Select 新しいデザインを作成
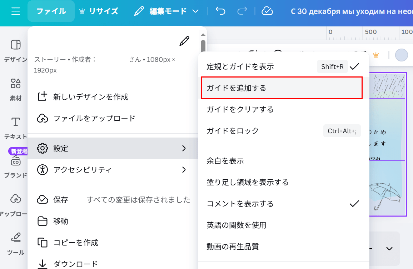Screen dimensions: 413x269 (x=113, y=97)
